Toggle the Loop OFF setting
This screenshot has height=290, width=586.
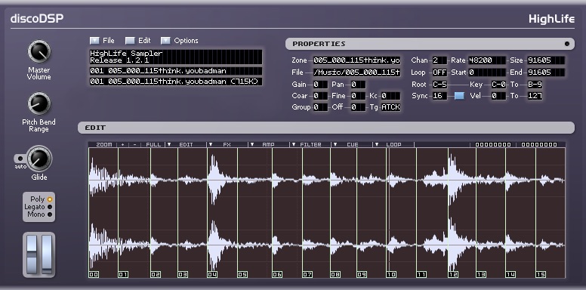tap(439, 72)
